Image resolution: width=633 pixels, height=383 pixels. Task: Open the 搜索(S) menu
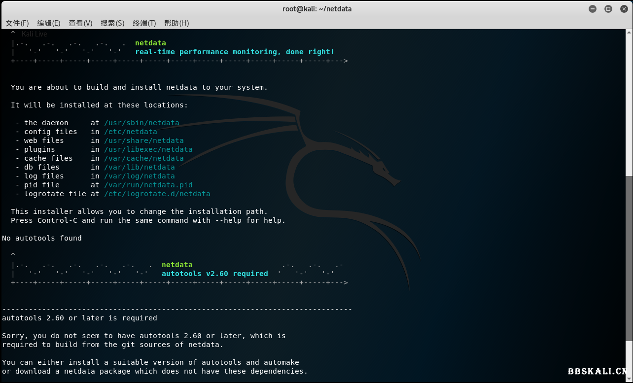point(112,23)
